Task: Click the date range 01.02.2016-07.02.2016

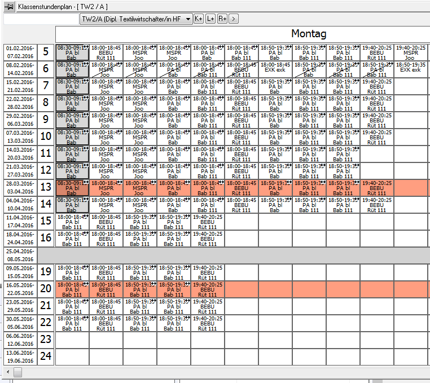Action: [20, 52]
